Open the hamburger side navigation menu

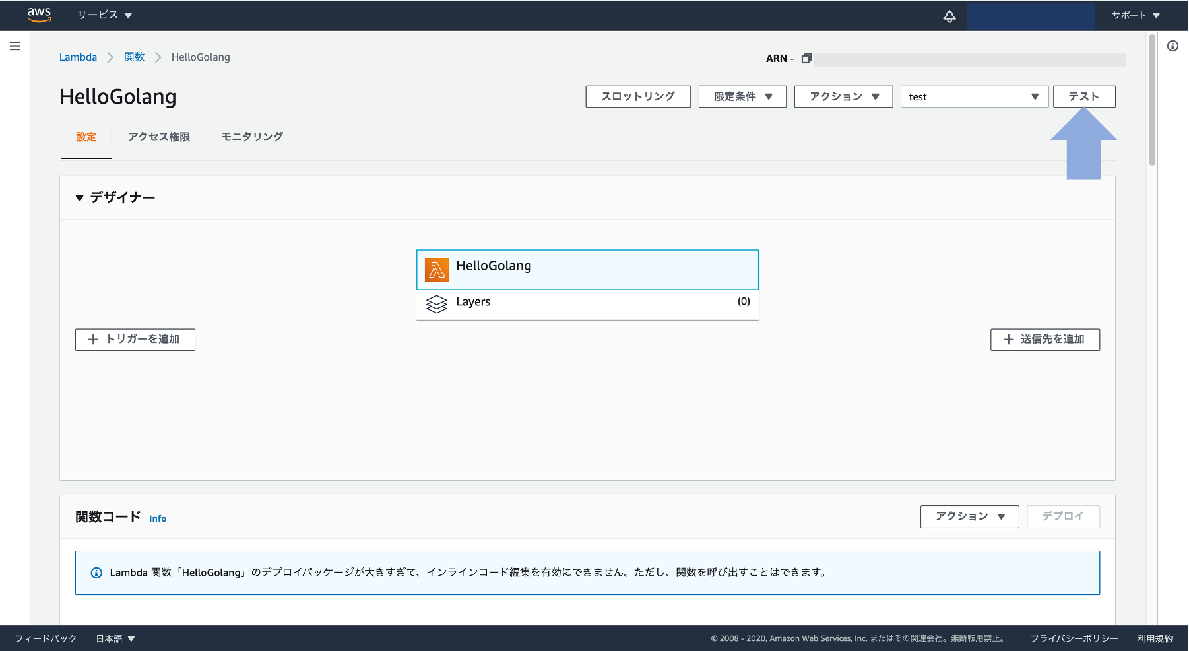pos(15,46)
